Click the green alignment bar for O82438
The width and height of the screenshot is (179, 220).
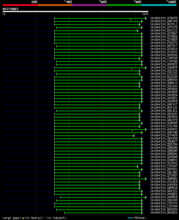coord(99,200)
